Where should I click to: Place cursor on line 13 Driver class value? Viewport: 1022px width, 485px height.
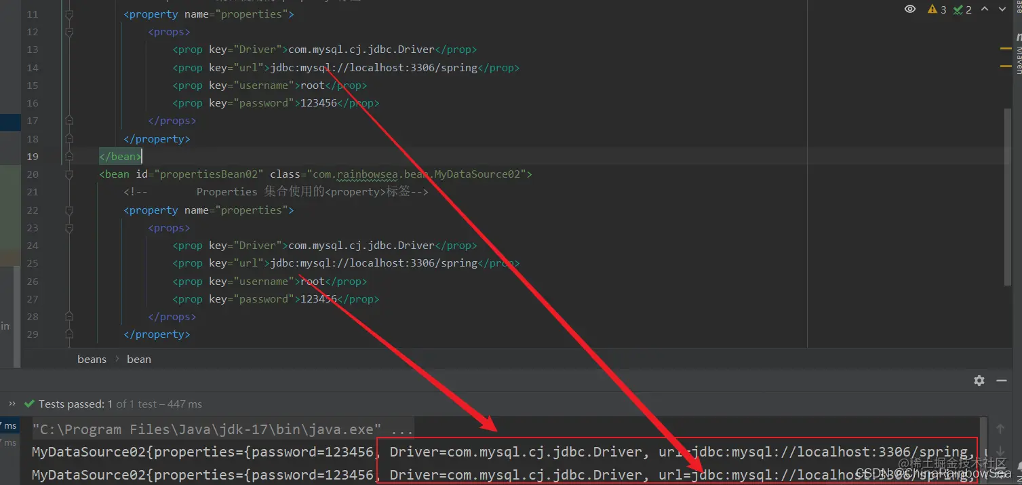tap(361, 50)
